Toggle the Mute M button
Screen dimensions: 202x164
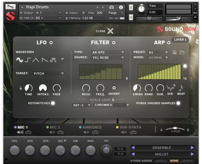131,17
